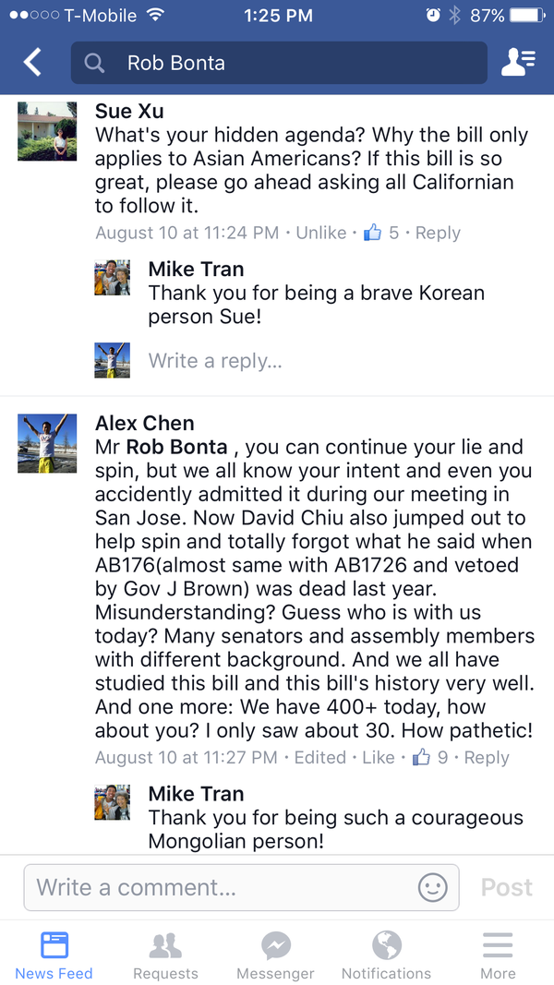Reply to Alex Chen's comment
Viewport: 554px width, 985px height.
coord(486,757)
